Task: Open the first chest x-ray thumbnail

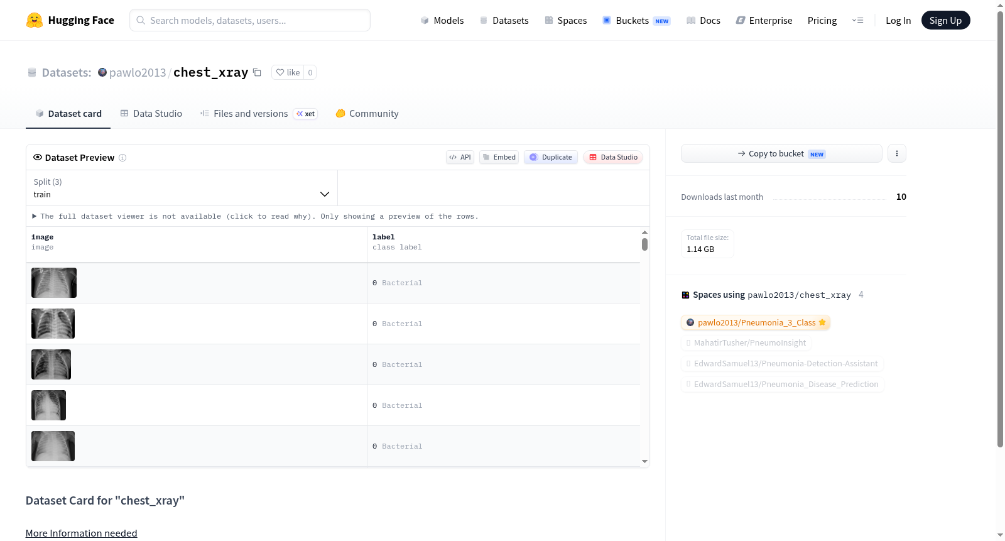Action: pyautogui.click(x=54, y=283)
